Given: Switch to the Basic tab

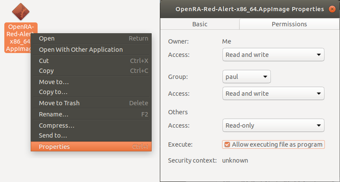Looking at the screenshot, I should (200, 24).
